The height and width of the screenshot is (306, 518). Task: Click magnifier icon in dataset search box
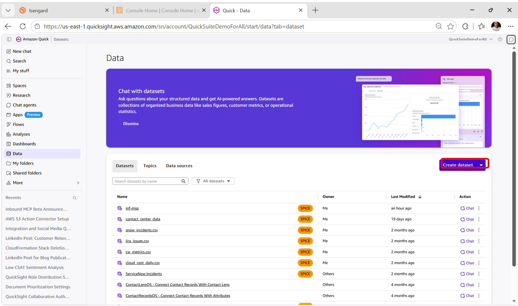(184, 181)
